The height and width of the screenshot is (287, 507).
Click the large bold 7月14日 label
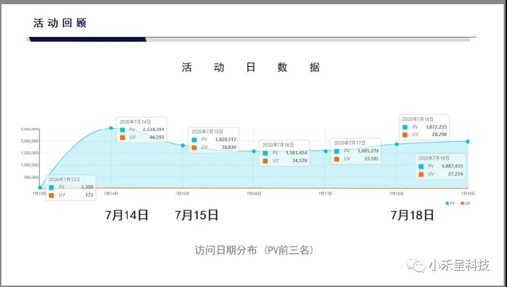[x=127, y=215]
